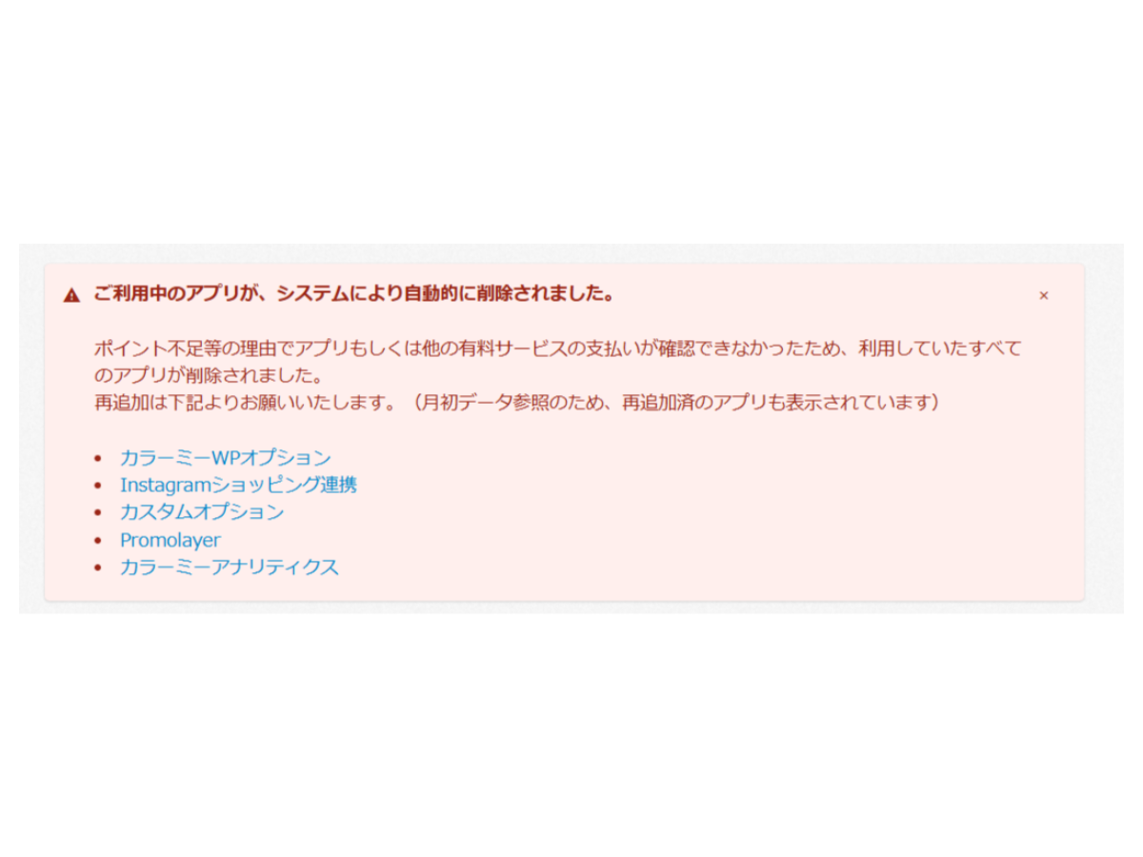Click the bold alert heading about automatic deletion
This screenshot has width=1143, height=857.
(x=353, y=294)
